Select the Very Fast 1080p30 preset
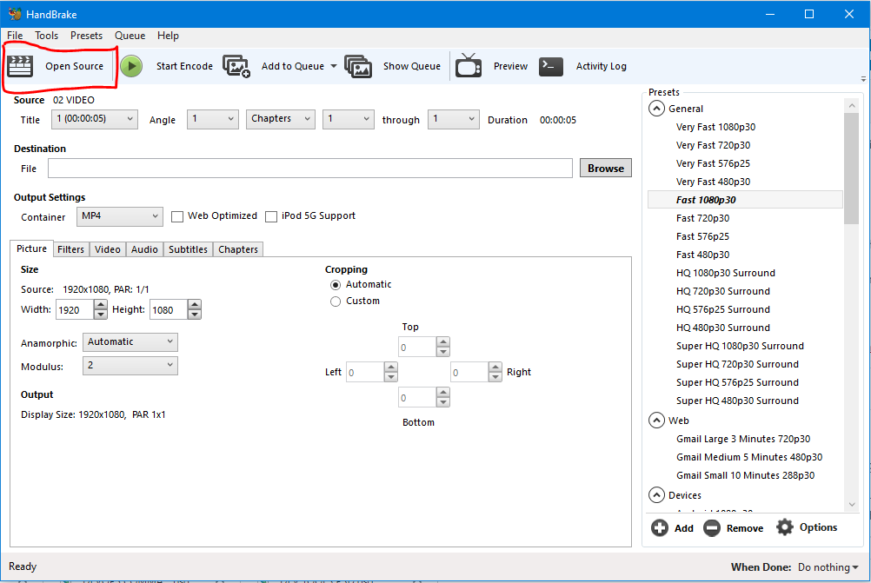The height and width of the screenshot is (583, 871). click(x=715, y=127)
